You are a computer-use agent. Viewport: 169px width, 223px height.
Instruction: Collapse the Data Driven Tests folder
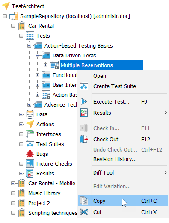[x=37, y=55]
